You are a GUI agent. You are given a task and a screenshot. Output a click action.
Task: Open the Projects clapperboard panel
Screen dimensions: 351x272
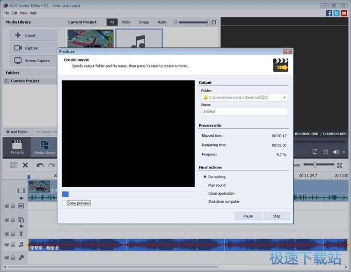pos(17,147)
